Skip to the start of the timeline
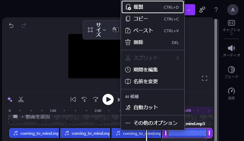The height and width of the screenshot is (141, 244). 73,99
